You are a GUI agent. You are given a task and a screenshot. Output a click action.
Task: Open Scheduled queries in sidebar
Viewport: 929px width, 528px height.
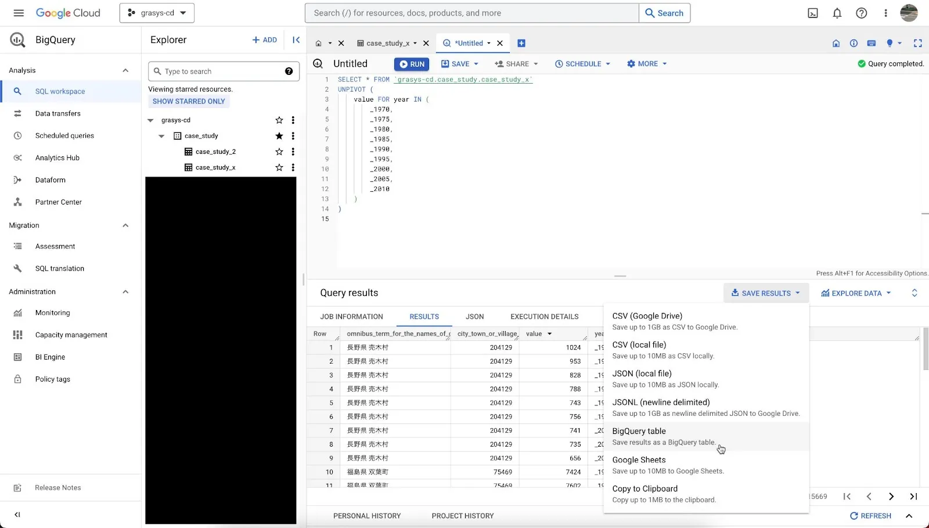tap(70, 135)
